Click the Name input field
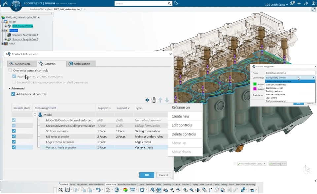This screenshot has height=194, width=317. [290, 73]
